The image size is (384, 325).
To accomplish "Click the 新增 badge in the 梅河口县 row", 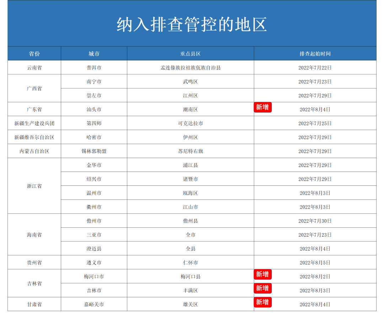I will pyautogui.click(x=262, y=274).
